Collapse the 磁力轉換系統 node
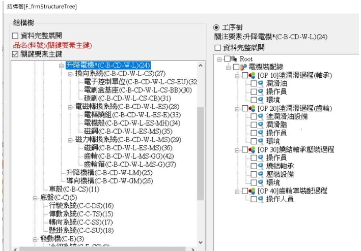Image resolution: width=361 pixels, height=251 pixels. tap(70, 140)
